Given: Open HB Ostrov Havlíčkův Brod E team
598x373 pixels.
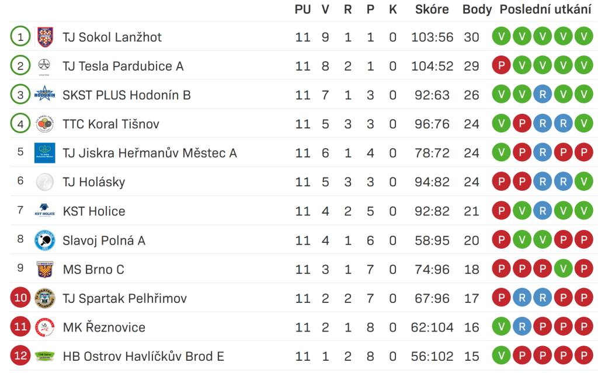Looking at the screenshot, I should click(144, 356).
